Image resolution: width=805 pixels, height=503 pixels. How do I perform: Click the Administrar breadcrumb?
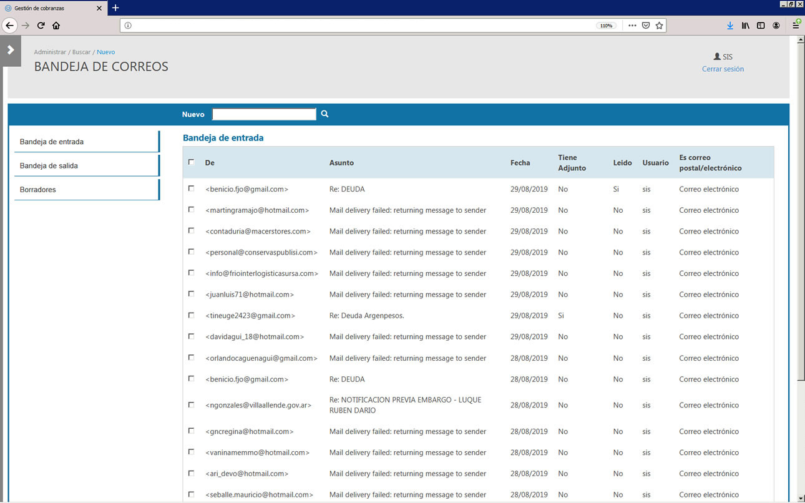click(50, 52)
